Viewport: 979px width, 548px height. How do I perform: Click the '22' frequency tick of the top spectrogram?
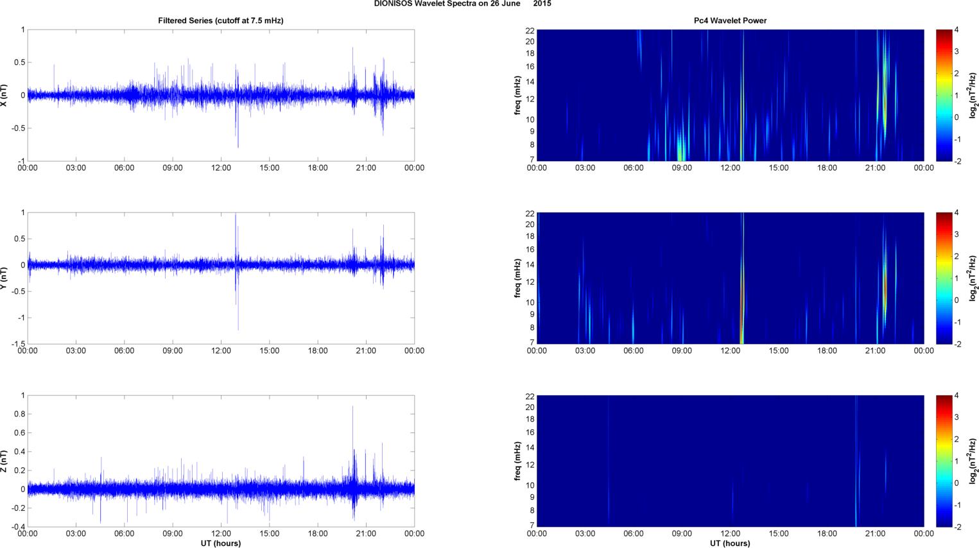click(x=530, y=30)
